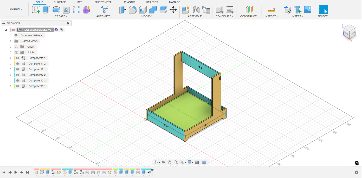Activate the Move/Copy arrows tool
362x178 pixels.
(x=173, y=10)
